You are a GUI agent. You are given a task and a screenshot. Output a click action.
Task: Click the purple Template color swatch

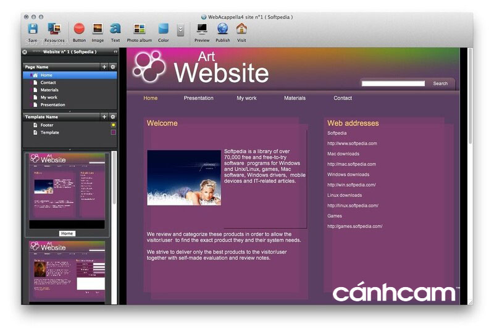point(114,132)
